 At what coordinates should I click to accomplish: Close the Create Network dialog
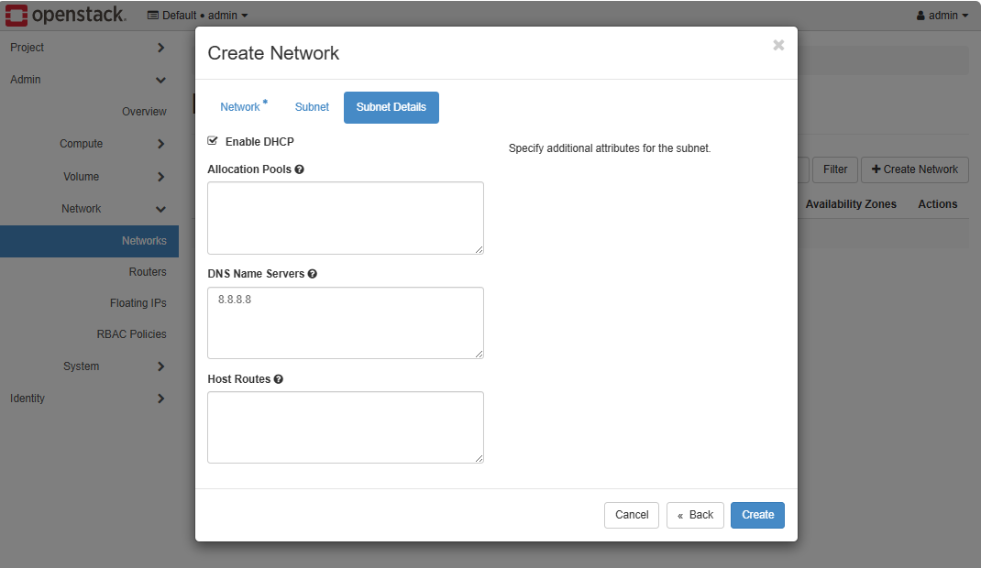778,45
